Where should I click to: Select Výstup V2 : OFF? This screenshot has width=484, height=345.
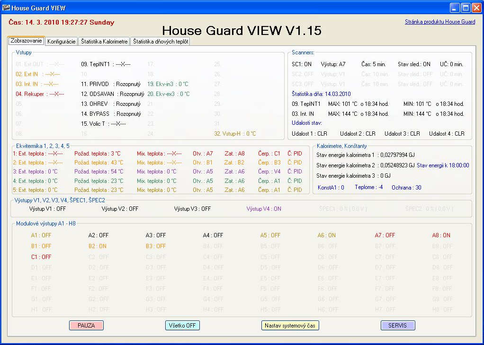[120, 209]
